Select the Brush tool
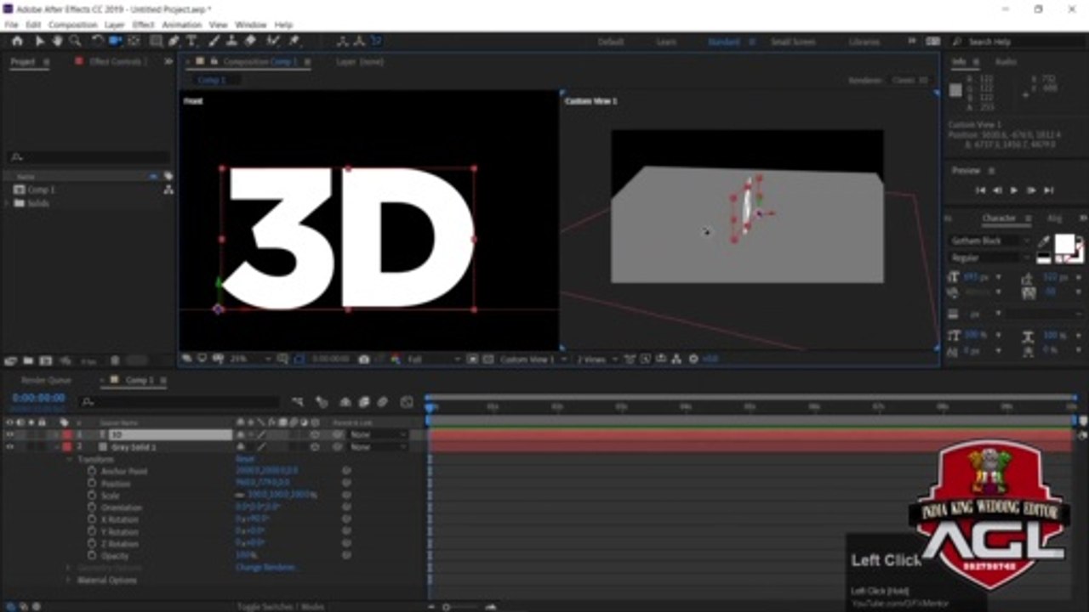This screenshot has width=1089, height=612. coord(214,41)
